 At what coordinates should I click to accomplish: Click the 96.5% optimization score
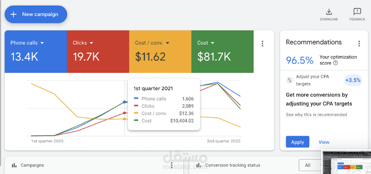(300, 60)
